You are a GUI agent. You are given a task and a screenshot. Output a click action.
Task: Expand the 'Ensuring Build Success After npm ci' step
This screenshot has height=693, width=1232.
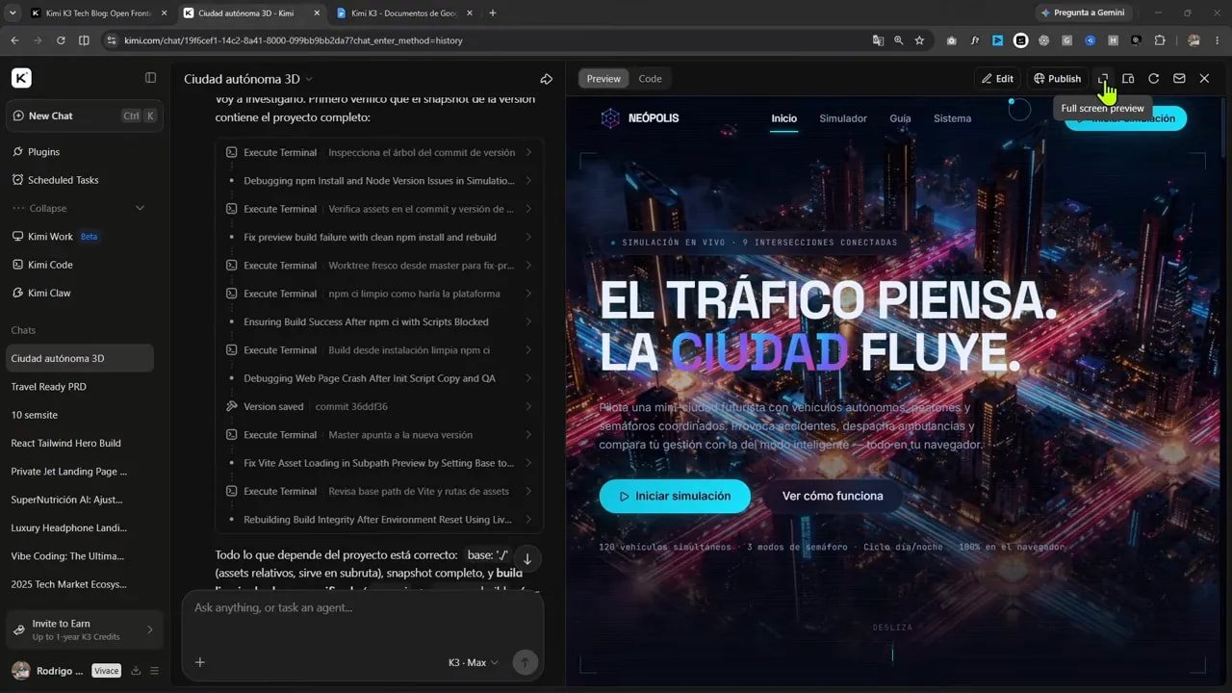[379, 321]
